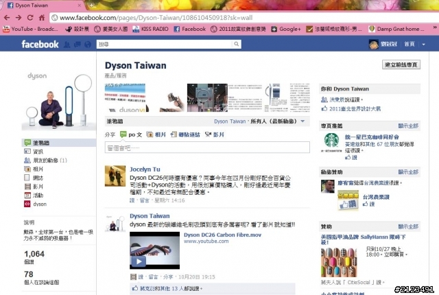Open a new tab with the plus button
Viewport: 439px width, 295px height.
(x=91, y=5)
